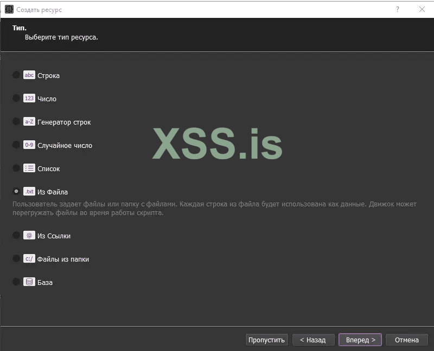Screen dimensions: 434x351
Task: Click the .txt icon for Из Файла
Action: [x=29, y=191]
